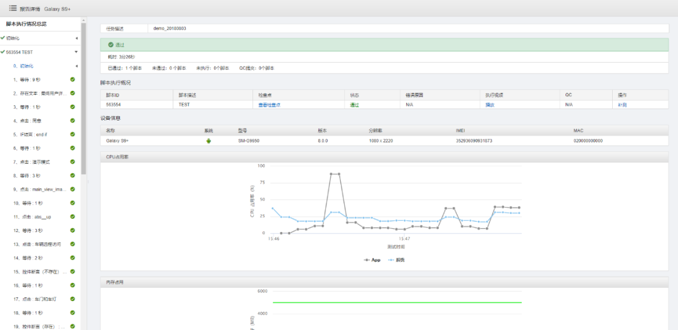Image resolution: width=678 pixels, height=330 pixels.
Task: Open the 查看检查点 link
Action: [x=269, y=105]
